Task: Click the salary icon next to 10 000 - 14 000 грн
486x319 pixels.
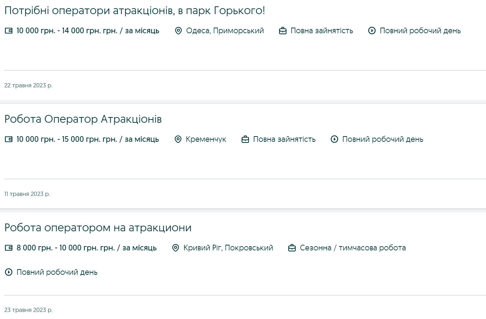Action: coord(8,31)
